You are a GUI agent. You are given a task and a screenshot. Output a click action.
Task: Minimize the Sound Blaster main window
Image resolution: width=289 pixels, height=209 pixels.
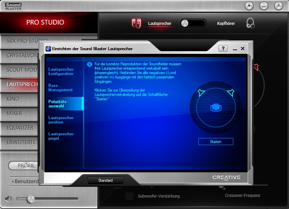click(x=264, y=6)
